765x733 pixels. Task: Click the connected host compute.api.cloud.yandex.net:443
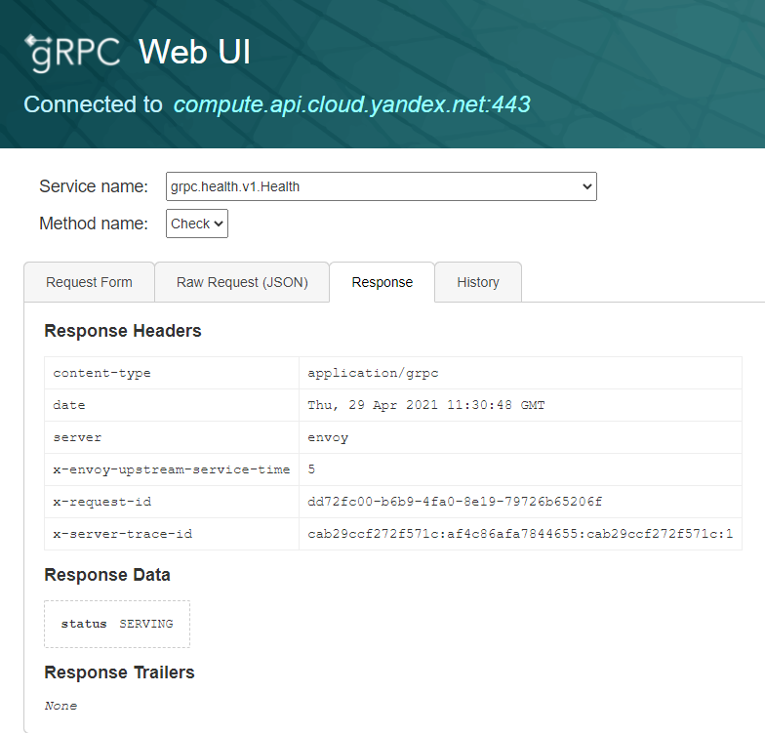coord(351,104)
